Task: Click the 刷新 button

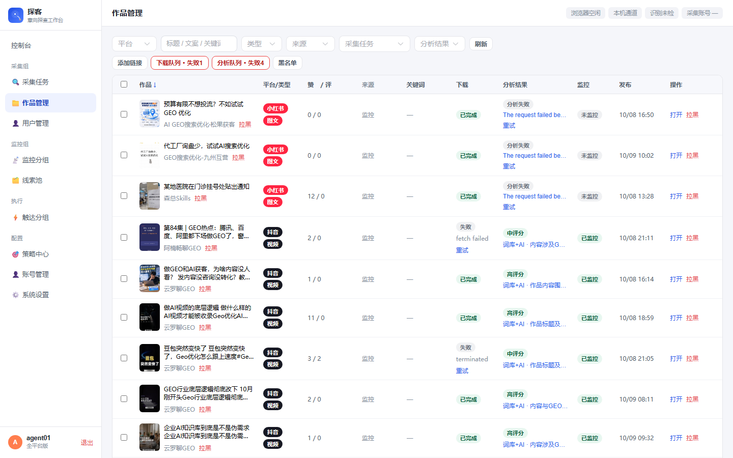Action: click(x=481, y=44)
